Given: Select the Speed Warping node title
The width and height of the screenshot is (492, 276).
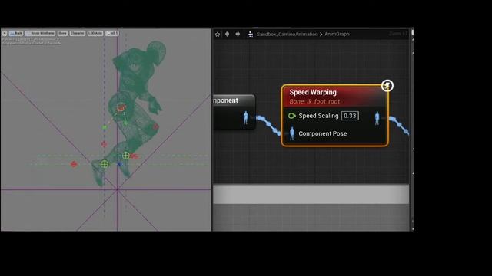Looking at the screenshot, I should pyautogui.click(x=313, y=92).
